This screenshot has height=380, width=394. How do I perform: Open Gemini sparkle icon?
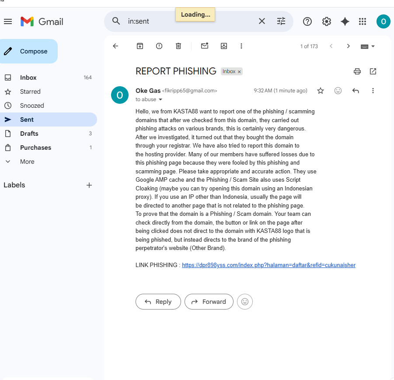coord(345,21)
